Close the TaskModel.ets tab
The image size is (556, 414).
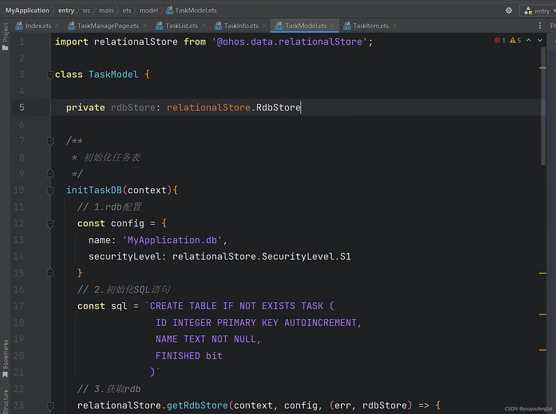tap(333, 26)
